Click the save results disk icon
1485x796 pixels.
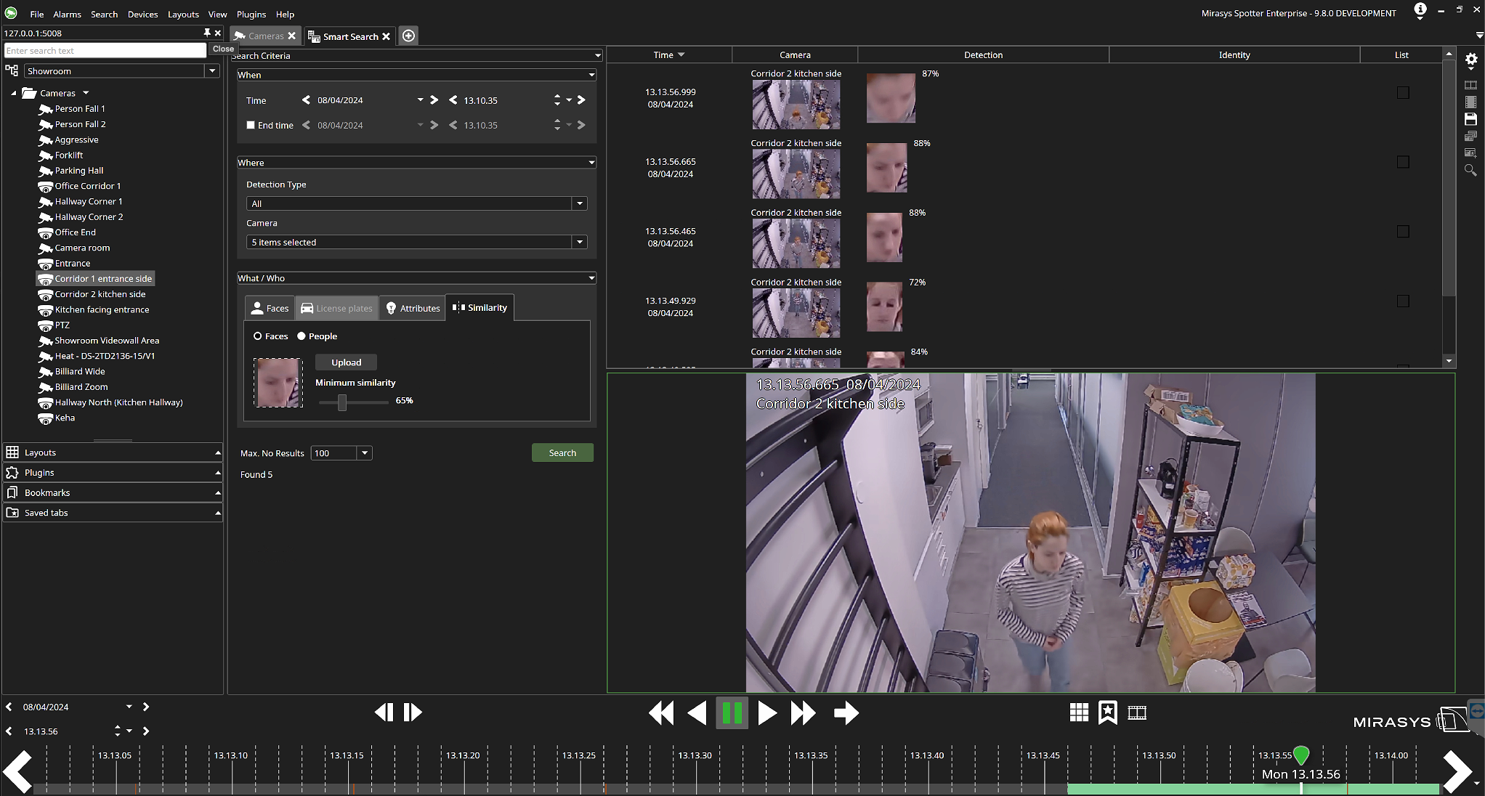[1470, 119]
